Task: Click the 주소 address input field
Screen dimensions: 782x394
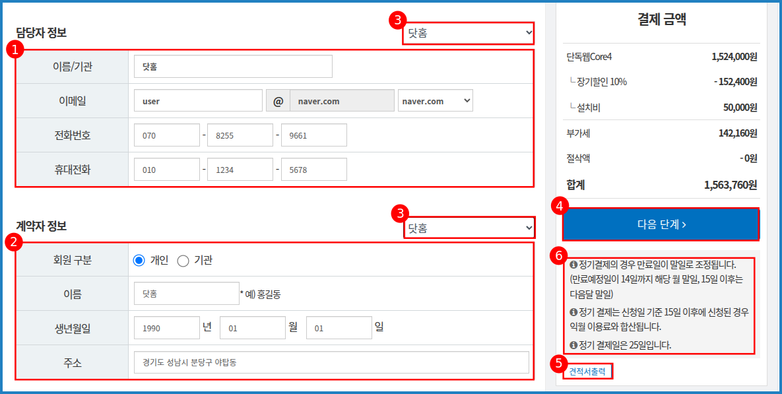Action: pos(331,362)
